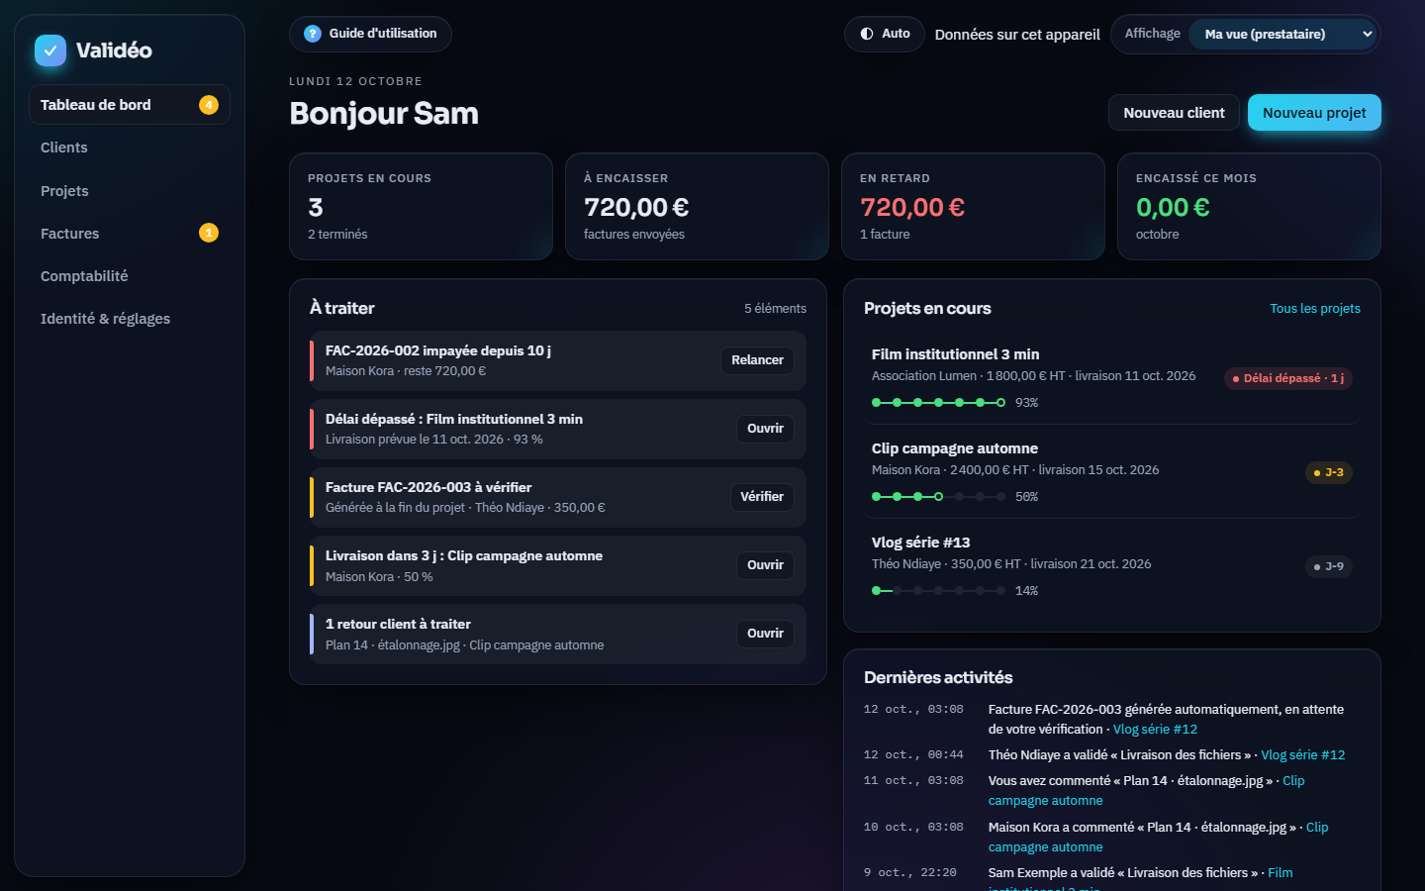
Task: Open the Tous les projets link
Action: [1315, 309]
